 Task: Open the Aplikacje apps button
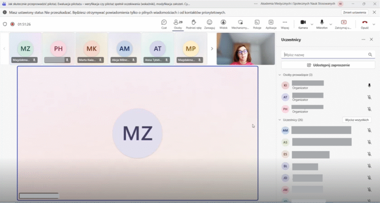pyautogui.click(x=271, y=23)
